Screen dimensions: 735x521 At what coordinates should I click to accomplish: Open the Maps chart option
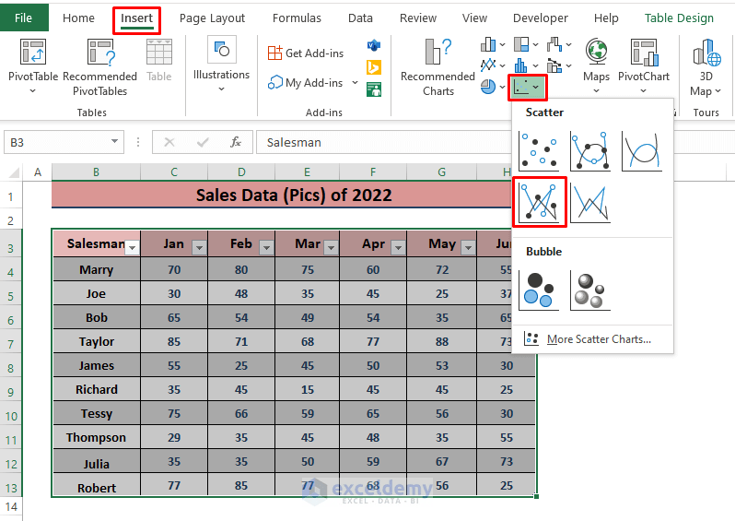coord(596,65)
